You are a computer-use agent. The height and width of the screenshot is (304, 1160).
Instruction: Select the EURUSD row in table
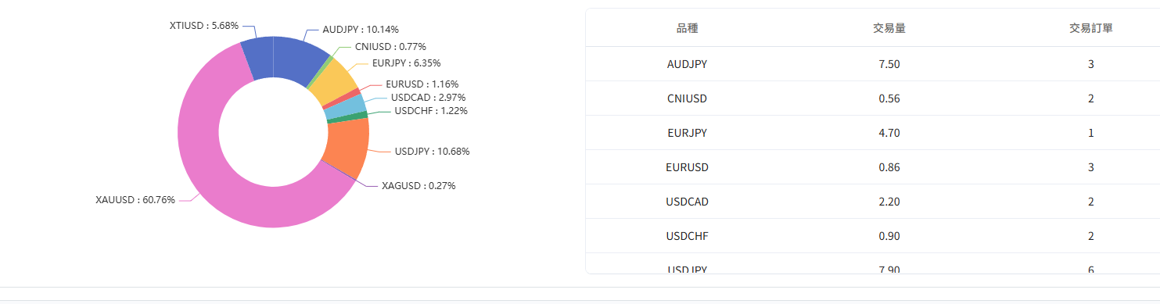click(873, 167)
